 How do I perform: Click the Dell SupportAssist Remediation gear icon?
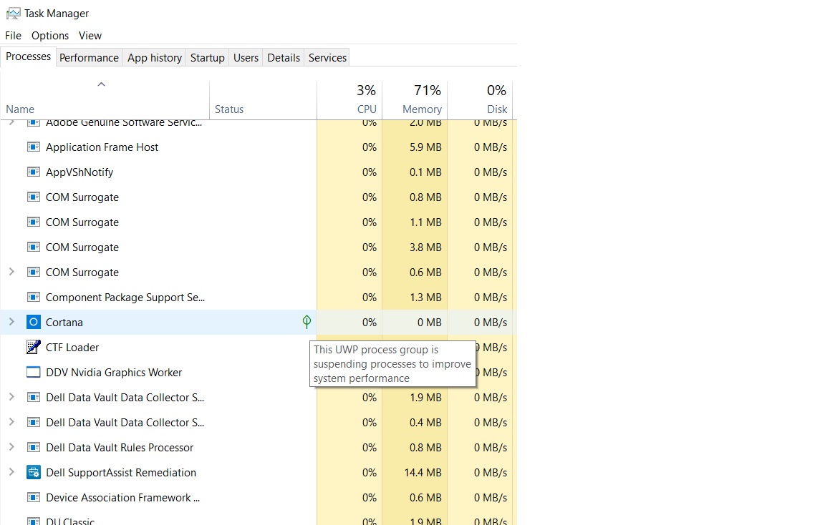tap(34, 472)
